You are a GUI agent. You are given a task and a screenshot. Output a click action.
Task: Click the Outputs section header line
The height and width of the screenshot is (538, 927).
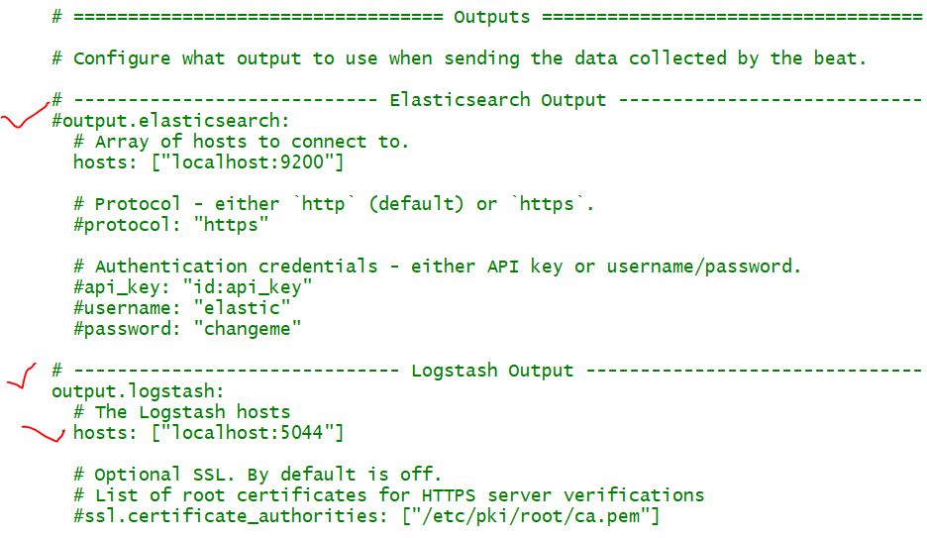(491, 17)
